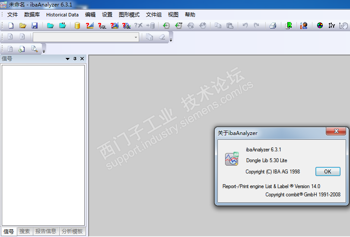This screenshot has height=237, width=350.
Task: Redo the last action
Action: 257,25
